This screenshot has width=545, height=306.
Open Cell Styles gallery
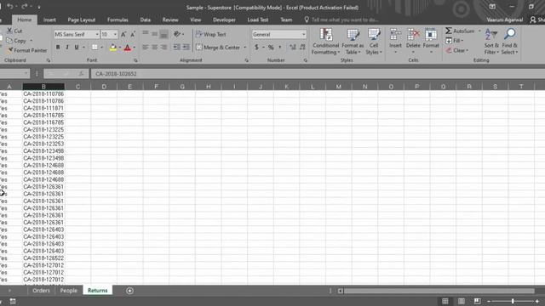click(x=374, y=42)
